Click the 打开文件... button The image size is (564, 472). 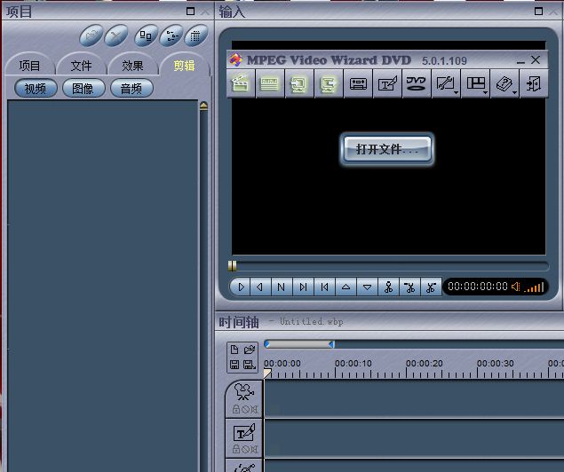(x=386, y=149)
